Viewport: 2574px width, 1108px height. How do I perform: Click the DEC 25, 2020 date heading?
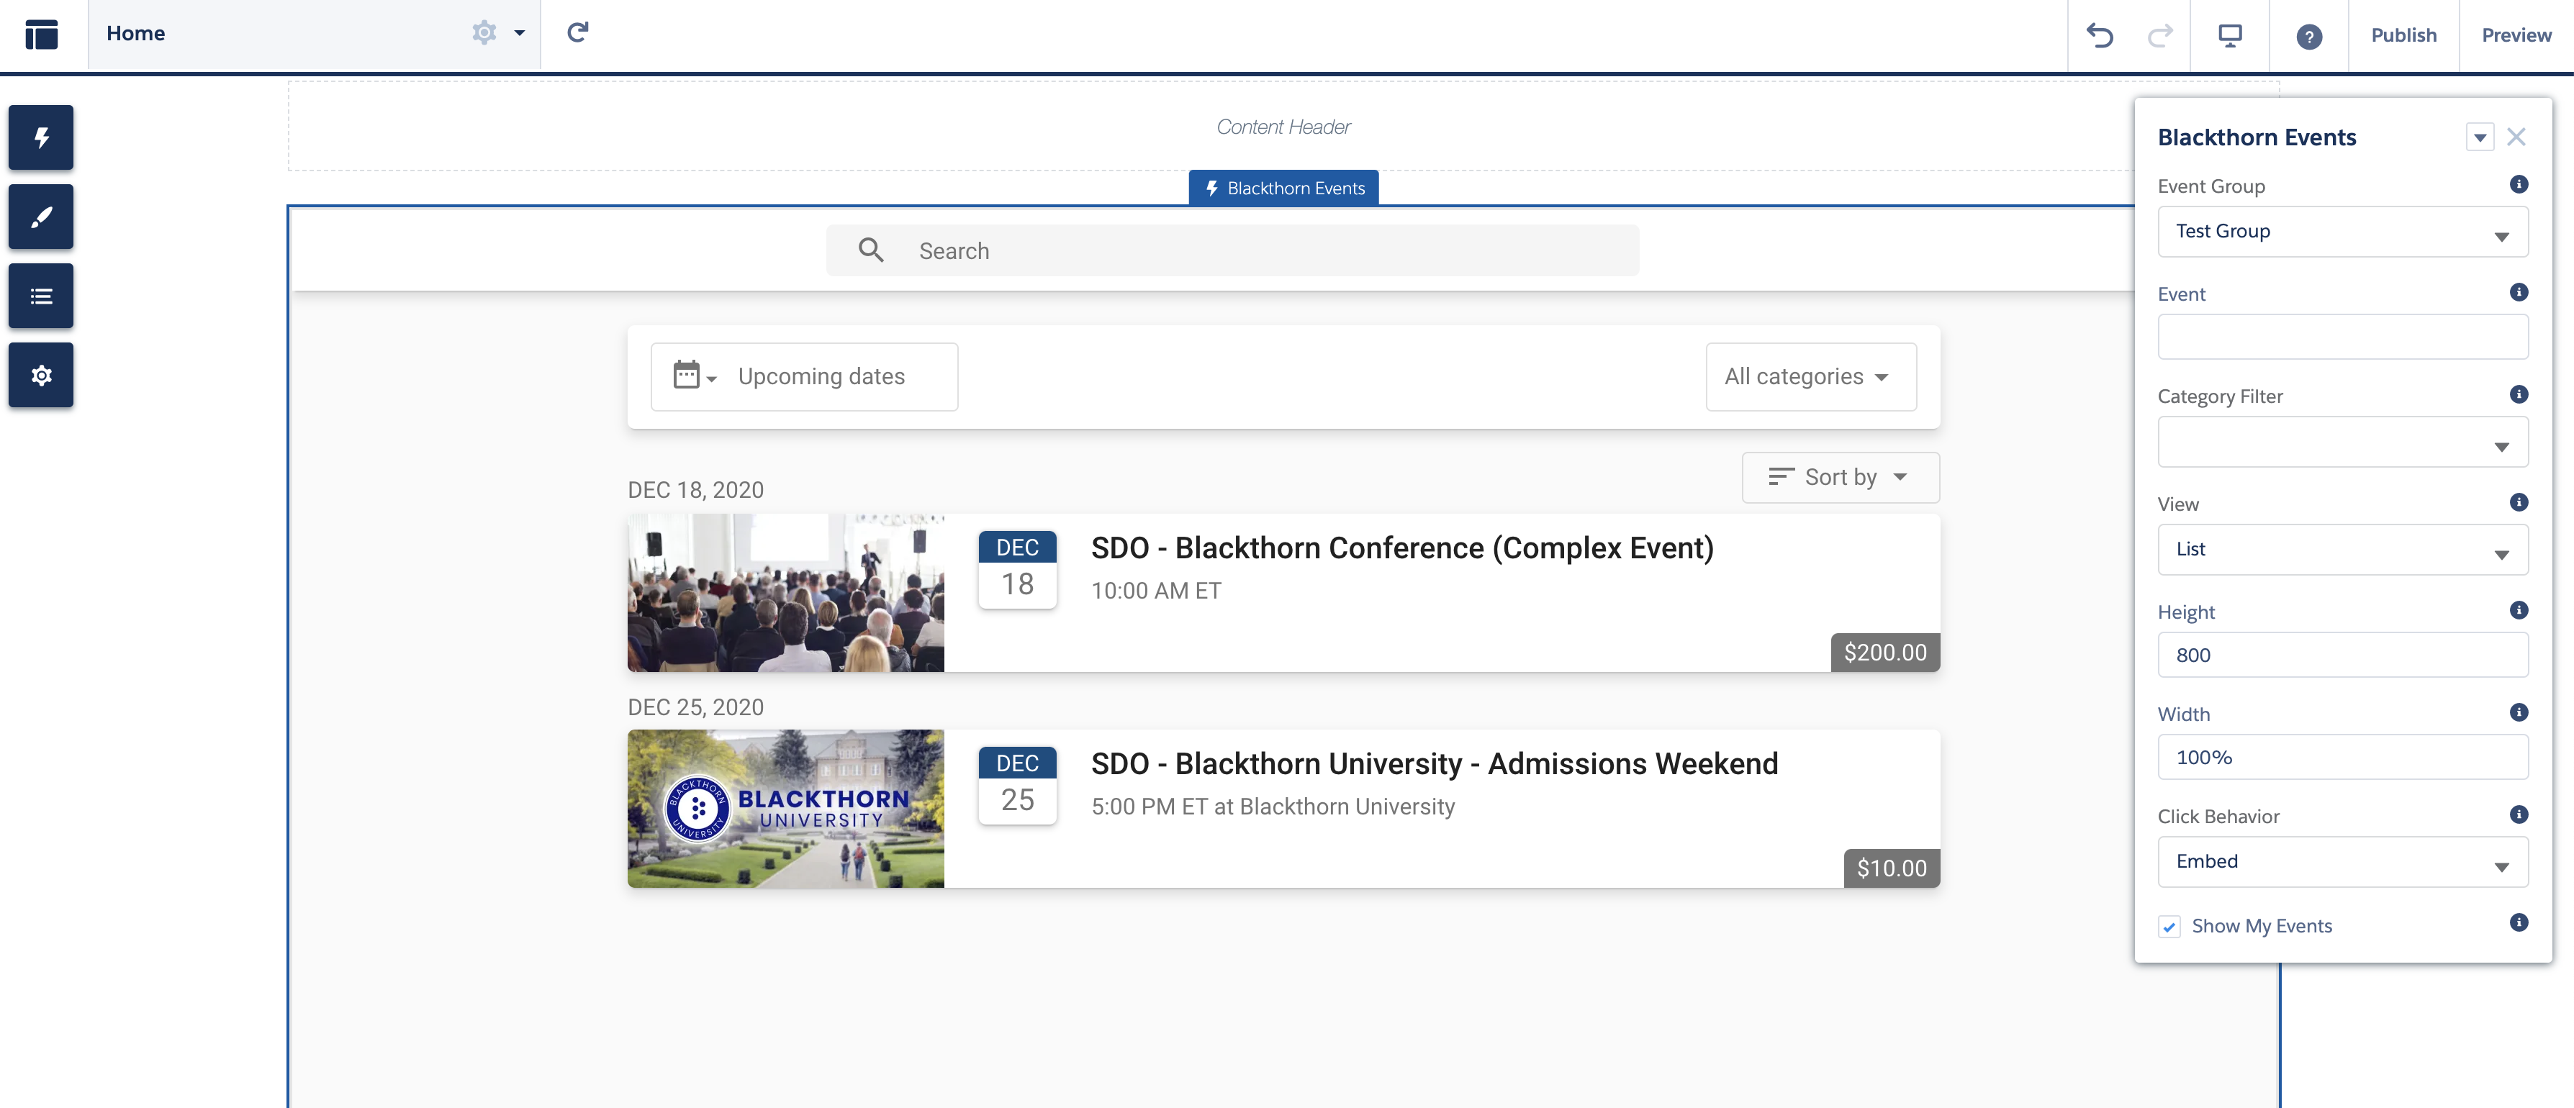click(695, 707)
